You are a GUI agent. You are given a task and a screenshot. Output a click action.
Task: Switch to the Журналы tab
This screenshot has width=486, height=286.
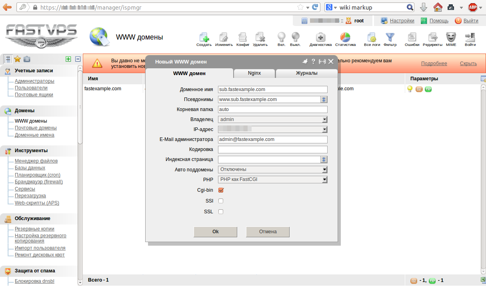coord(306,73)
